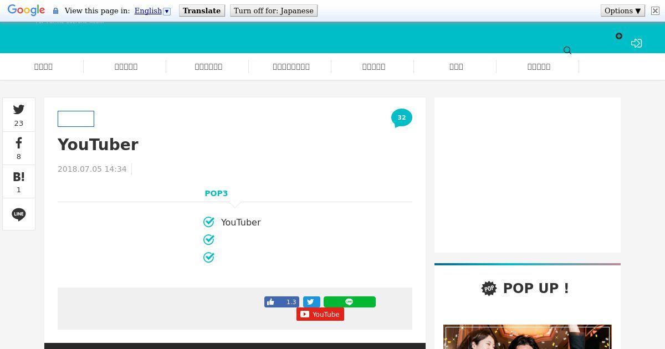Viewport: 665px width, 349px height.
Task: Click the YouTuber article headline
Action: 98,144
